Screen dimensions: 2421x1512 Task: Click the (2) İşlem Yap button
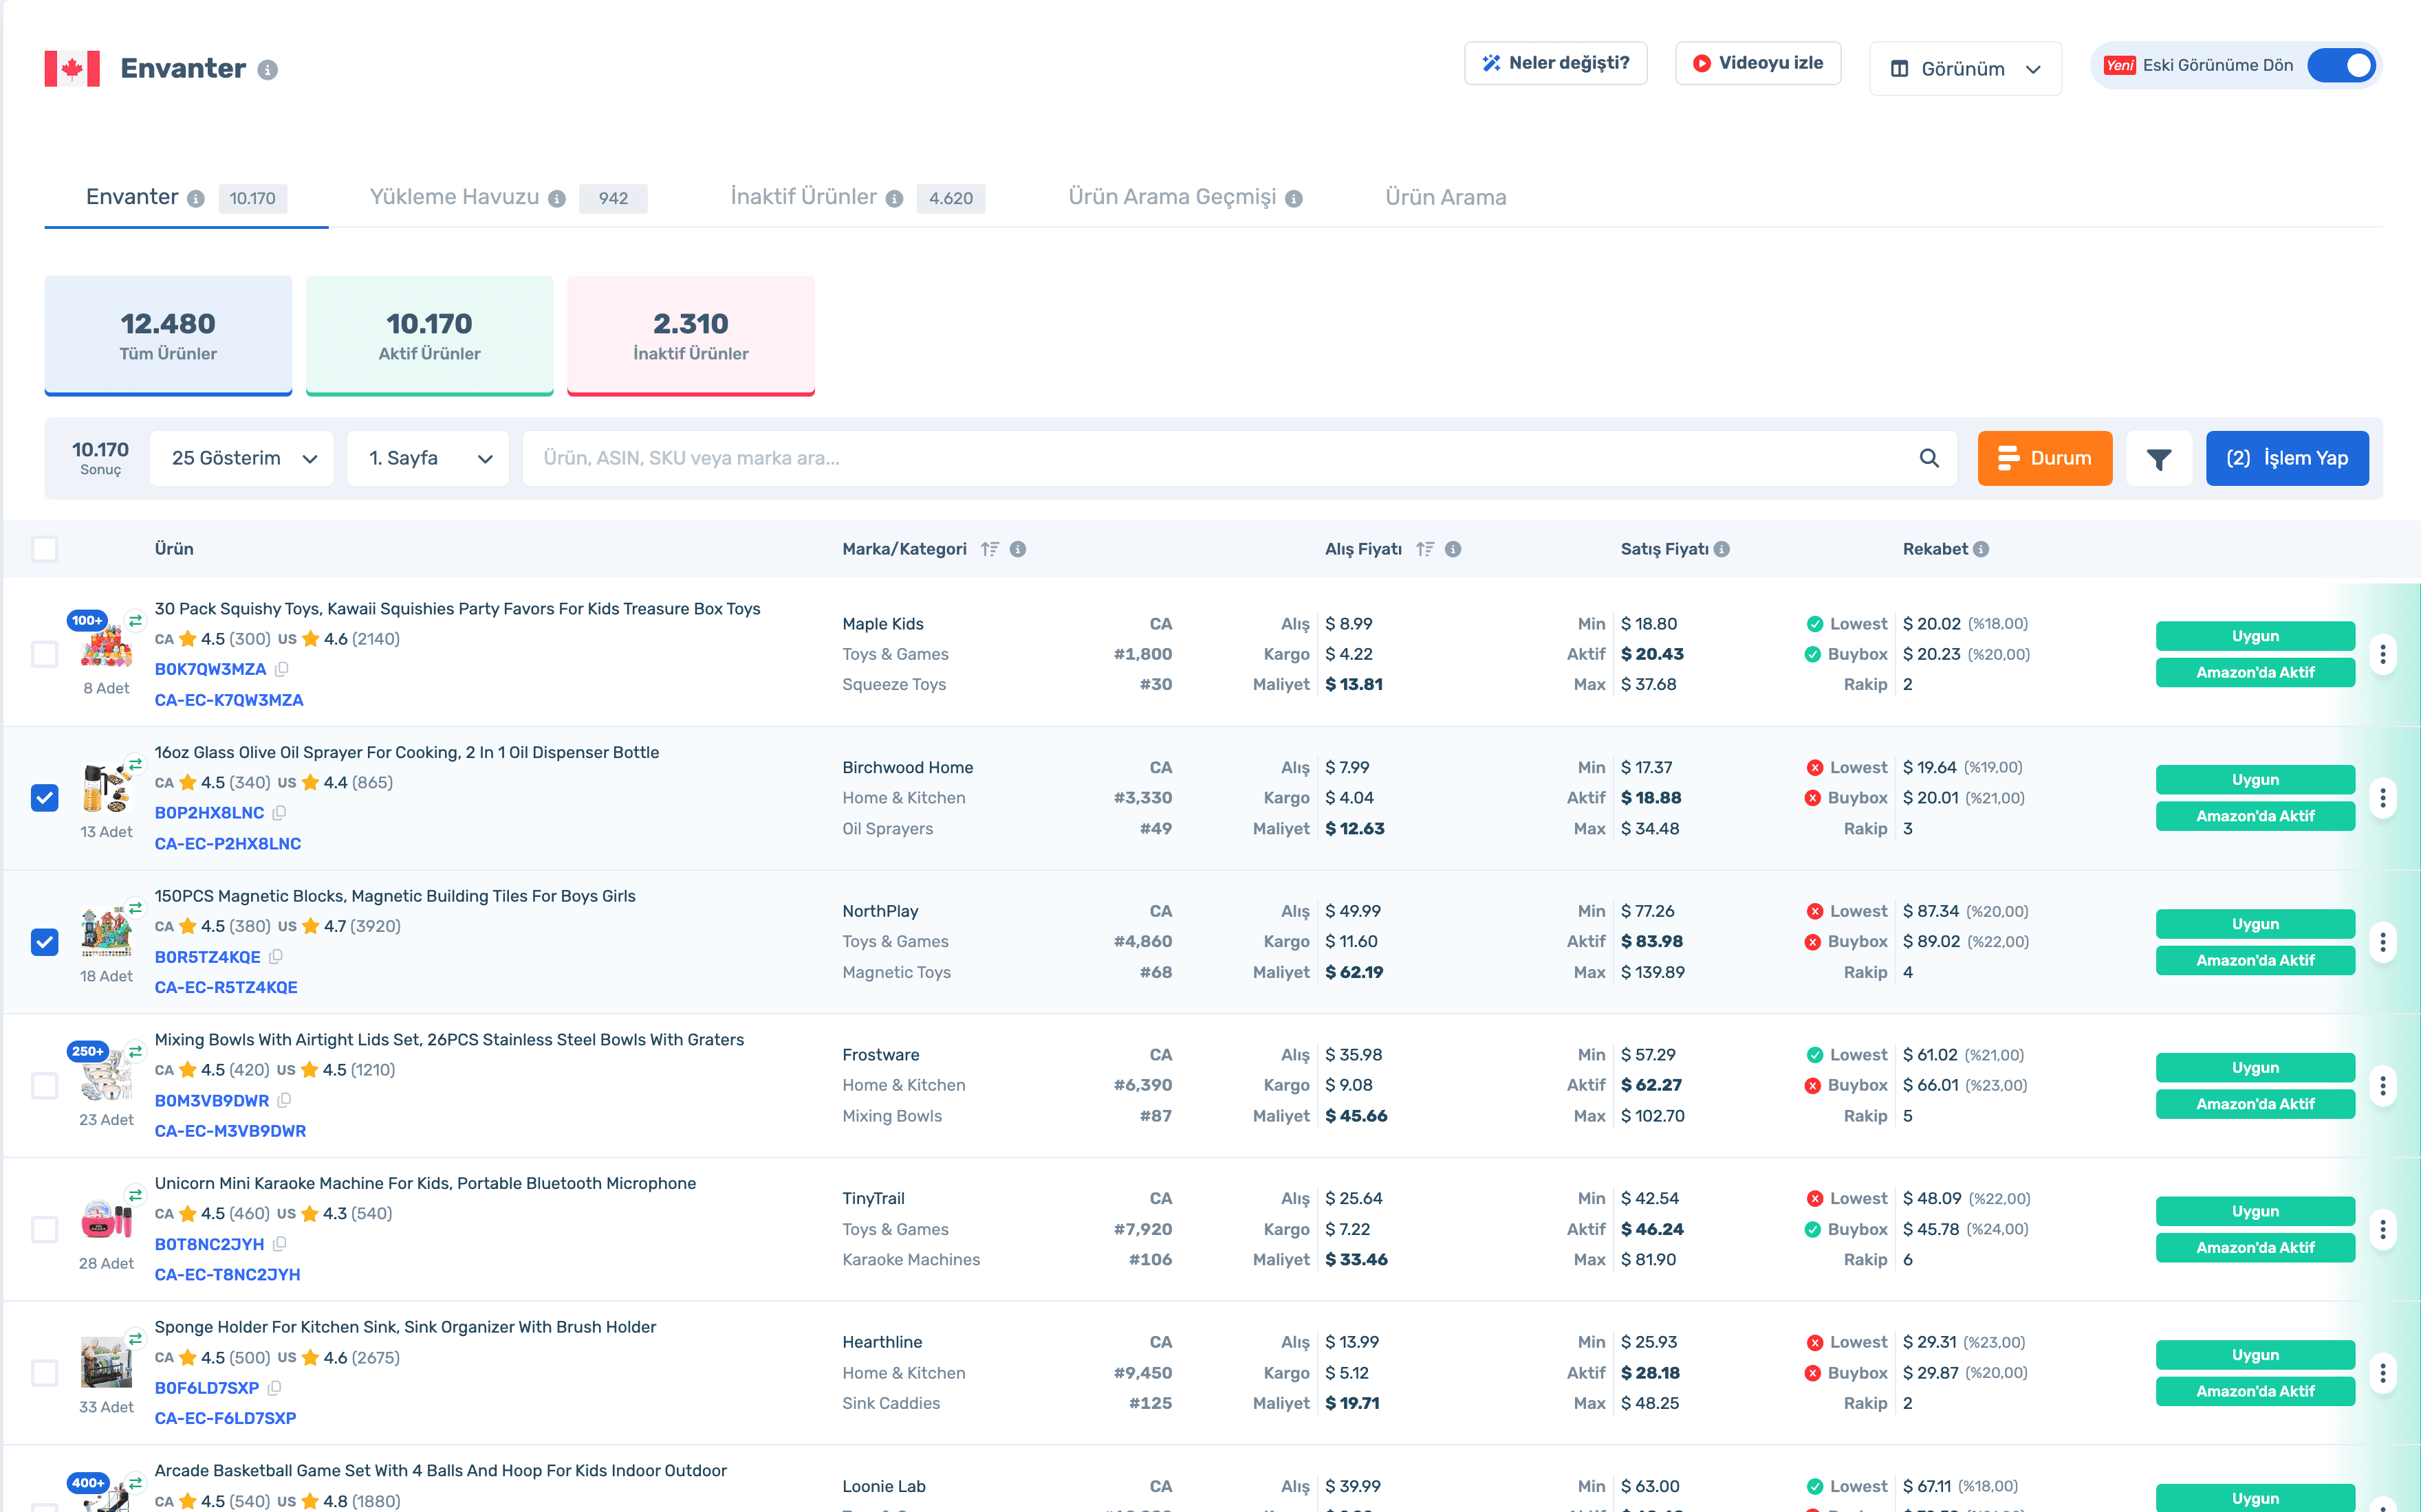point(2287,459)
